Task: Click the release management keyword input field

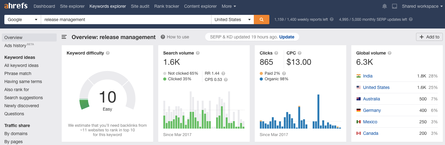Action: (x=126, y=20)
